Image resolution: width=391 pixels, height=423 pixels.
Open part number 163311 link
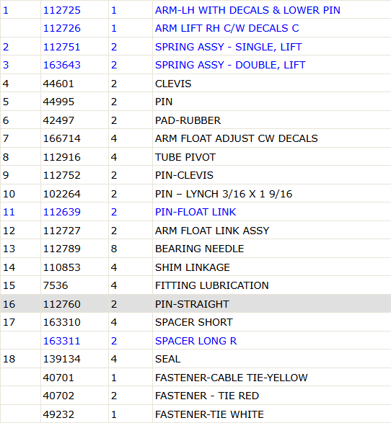62,341
